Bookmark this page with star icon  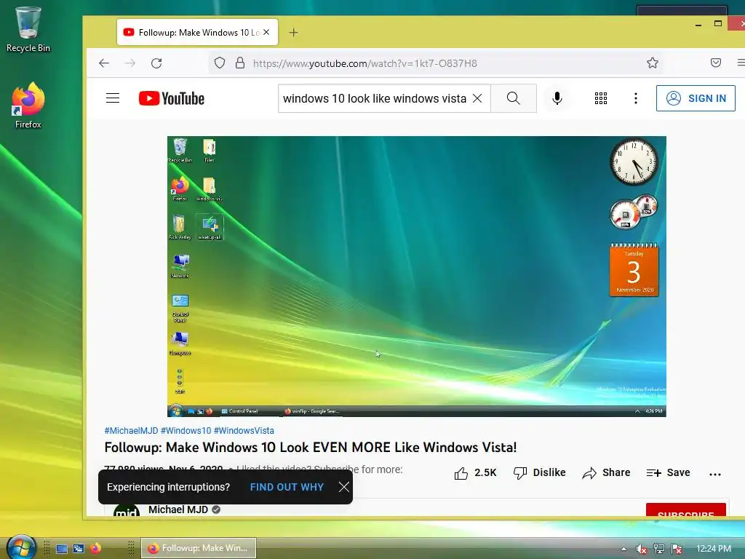(653, 63)
